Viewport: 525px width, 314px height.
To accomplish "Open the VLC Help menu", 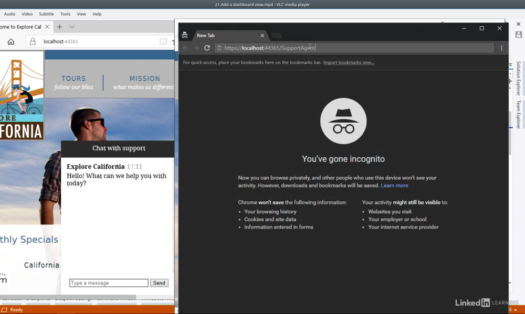I will [x=97, y=14].
